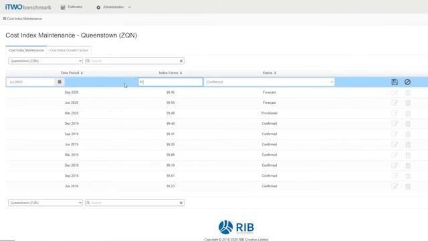Open the bottom Queenstown (ZQN) location dropdown
Image resolution: width=428 pixels, height=241 pixels.
[x=45, y=203]
